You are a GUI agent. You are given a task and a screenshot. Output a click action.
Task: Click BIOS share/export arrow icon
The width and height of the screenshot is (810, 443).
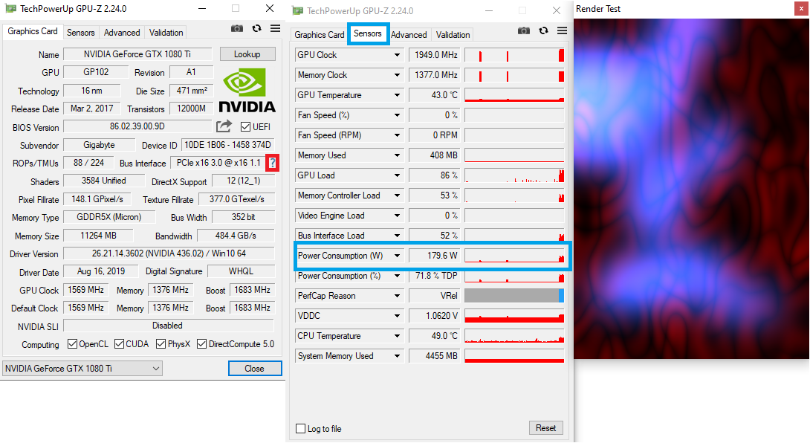pos(224,126)
